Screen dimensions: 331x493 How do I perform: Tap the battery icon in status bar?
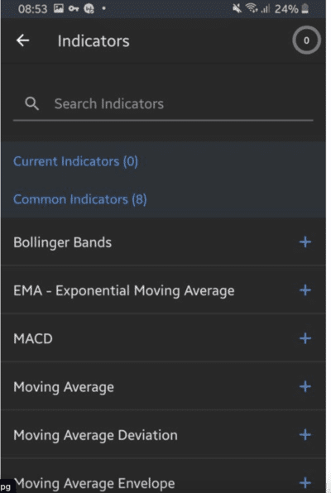pos(305,8)
